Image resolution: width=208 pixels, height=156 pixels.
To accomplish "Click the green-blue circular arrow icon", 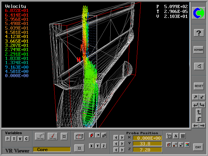I will pyautogui.click(x=199, y=13).
